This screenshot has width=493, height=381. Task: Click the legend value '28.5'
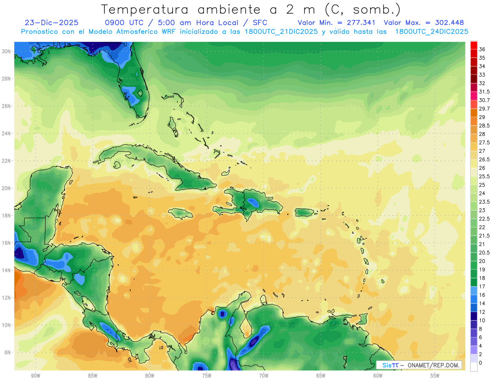point(484,125)
